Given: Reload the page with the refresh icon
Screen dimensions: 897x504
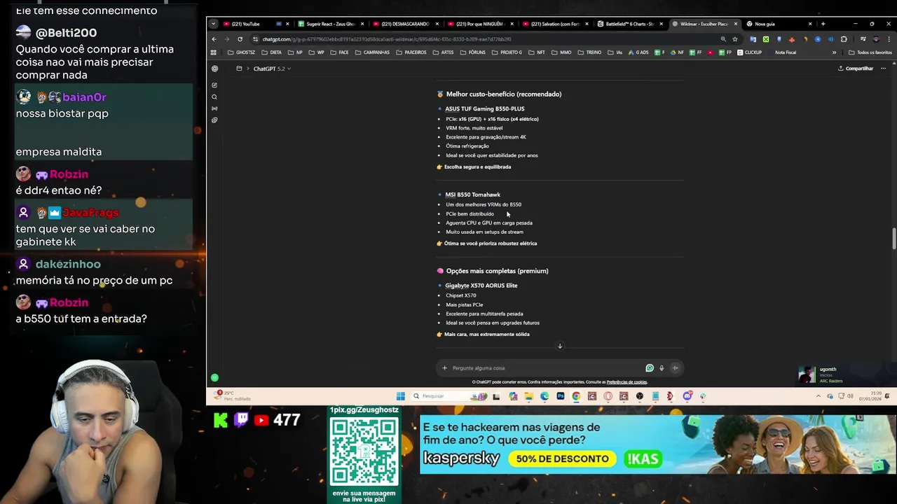Looking at the screenshot, I should (240, 39).
